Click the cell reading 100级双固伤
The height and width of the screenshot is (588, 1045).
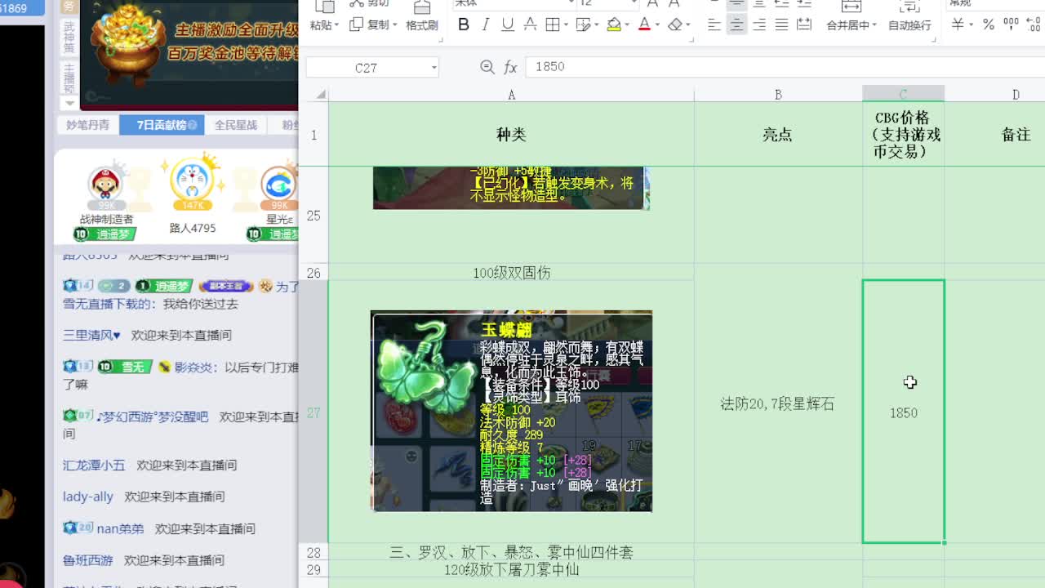point(511,273)
